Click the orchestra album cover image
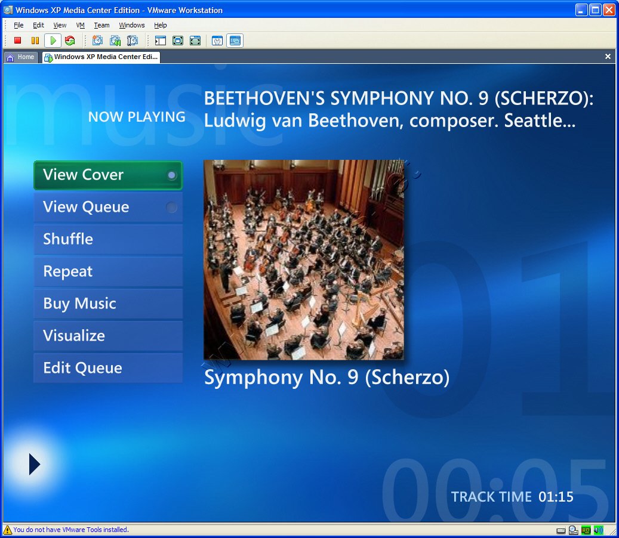Screen dimensions: 619x538 pos(304,259)
